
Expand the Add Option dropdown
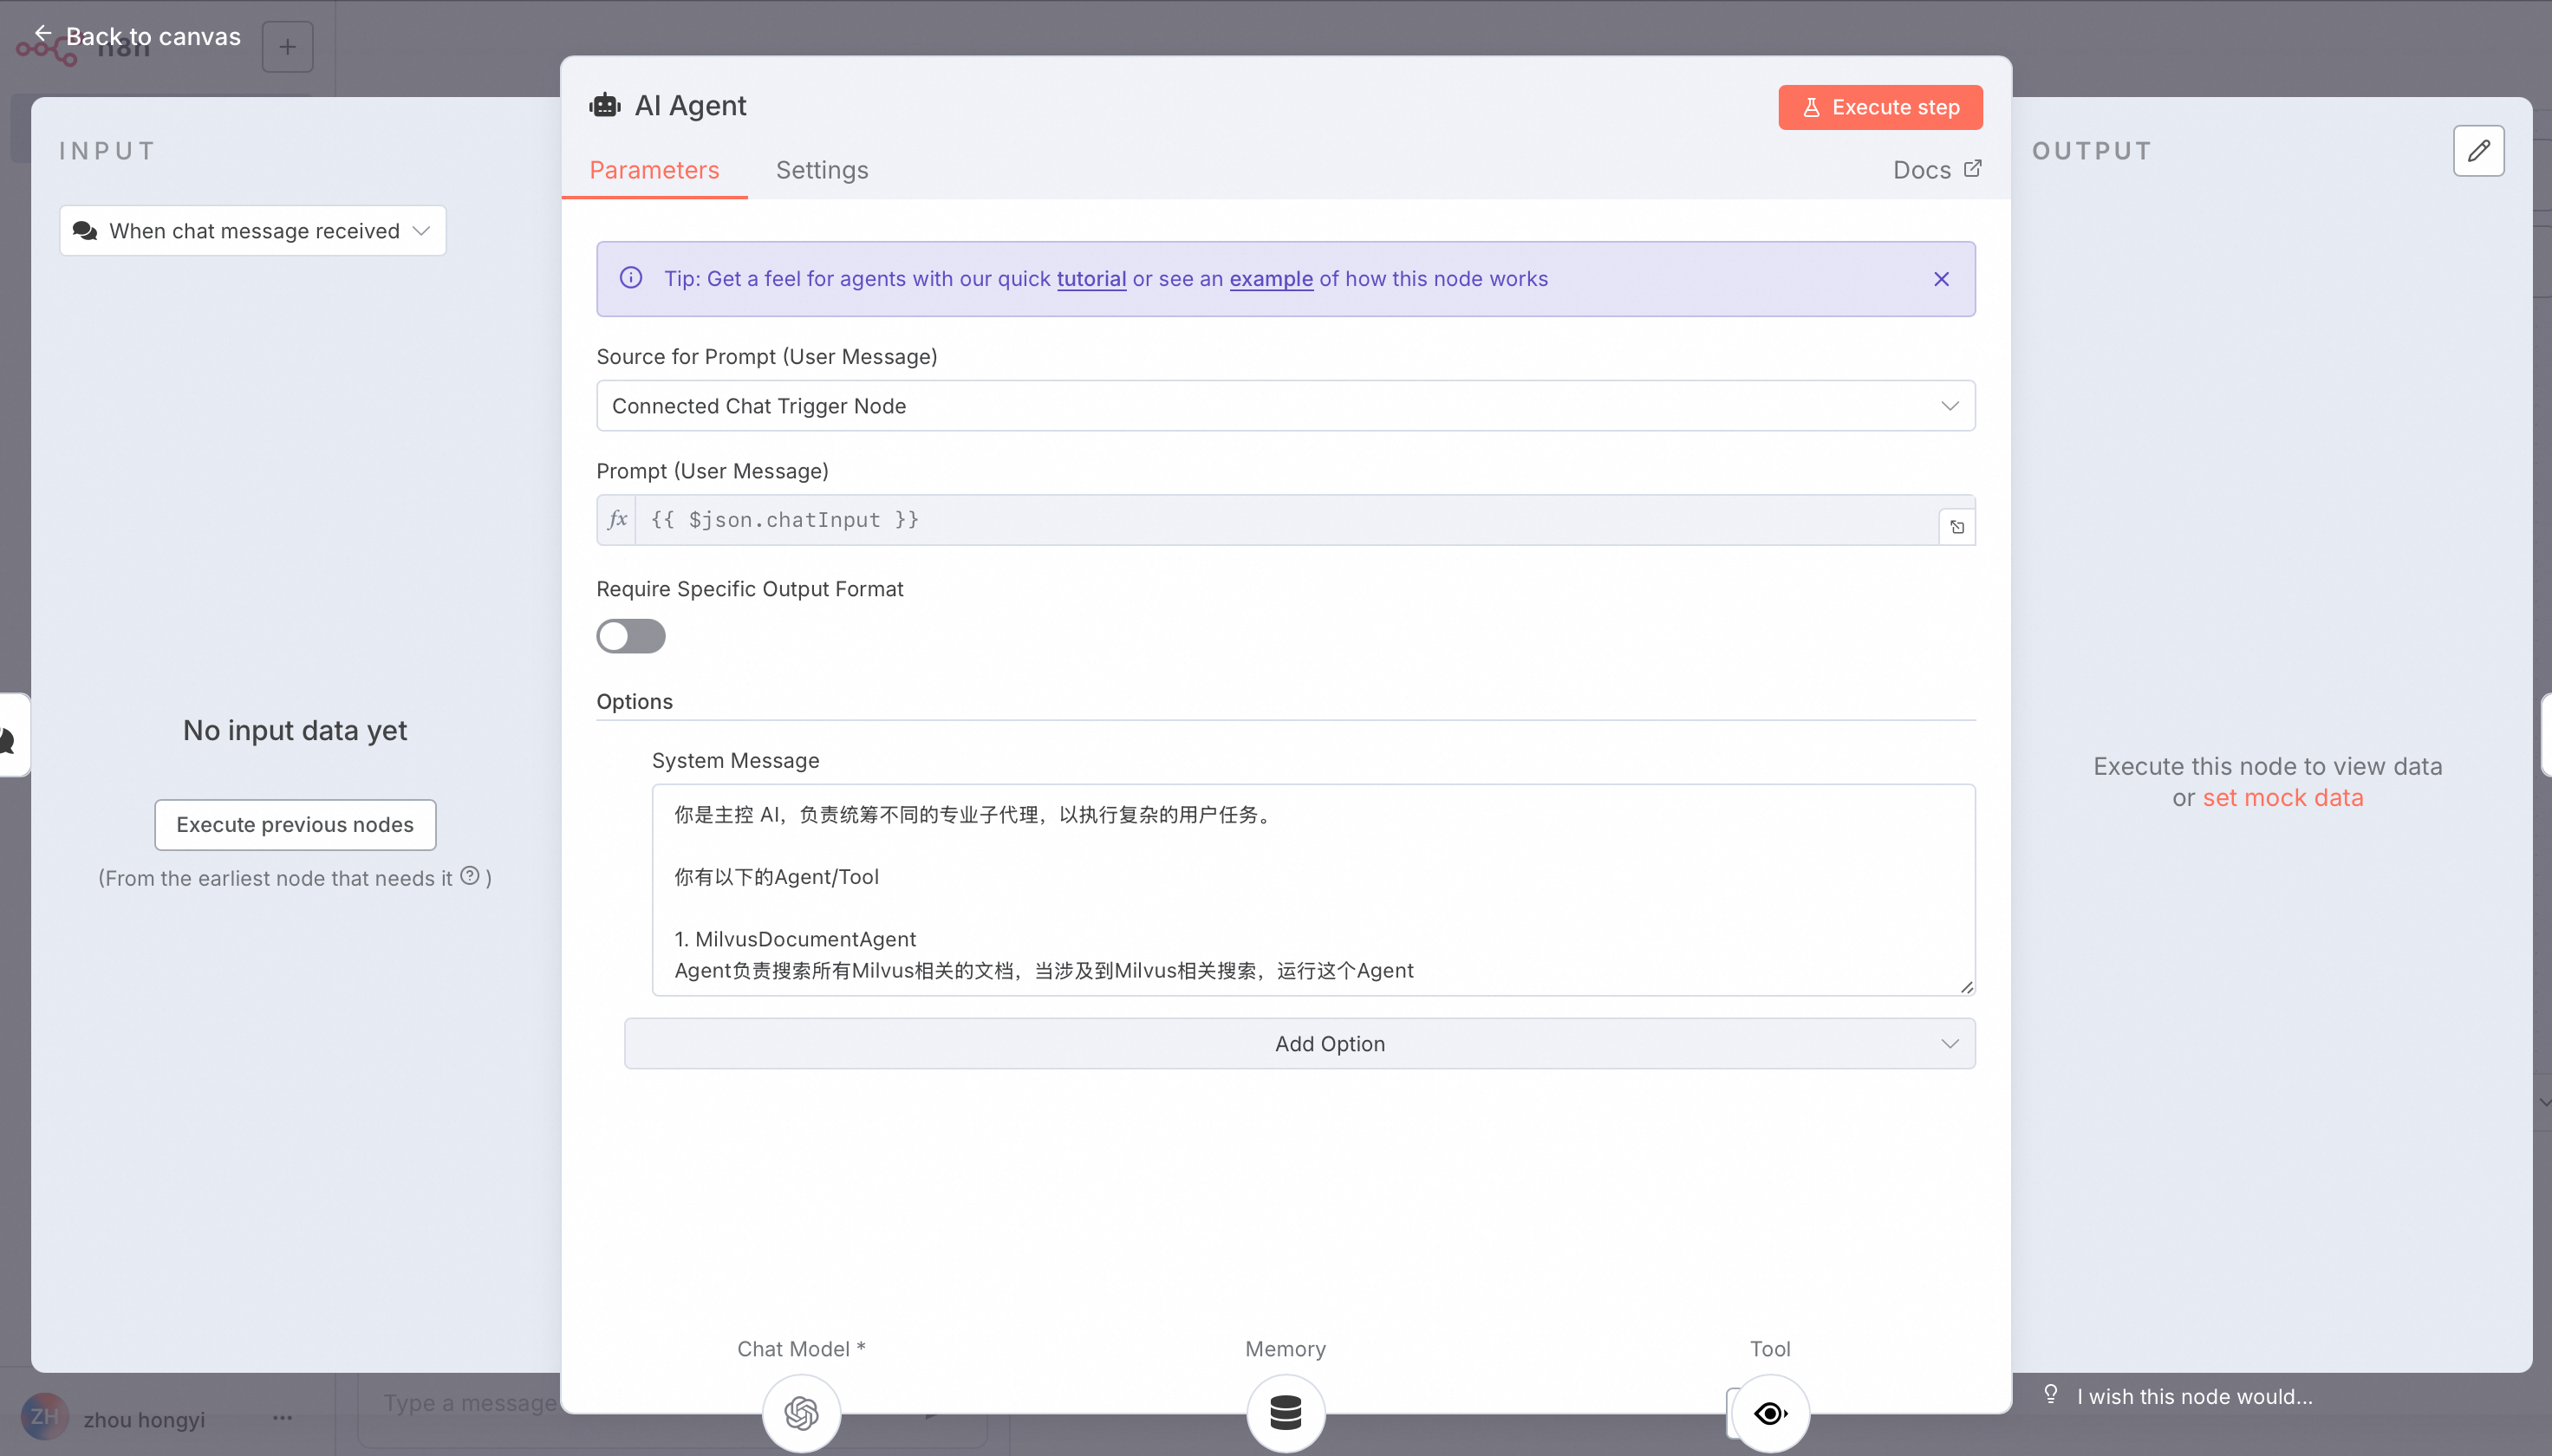[x=1299, y=1043]
